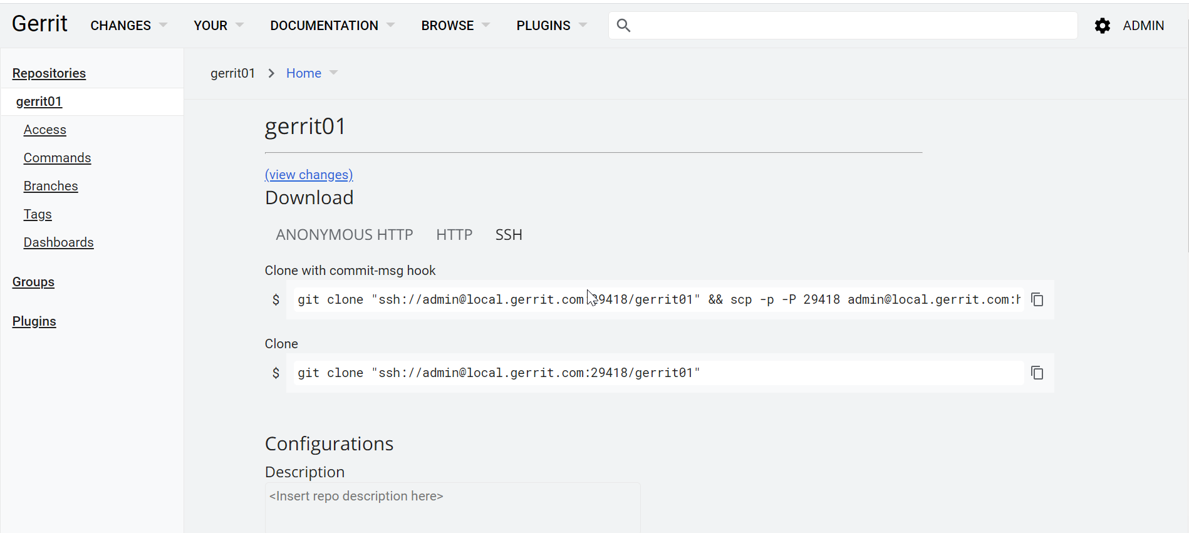Go to Plugins in the sidebar

[x=34, y=321]
